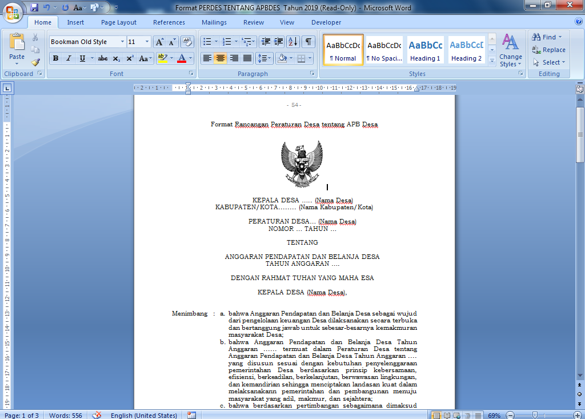
Task: Zoom out using the minus control
Action: [510, 414]
